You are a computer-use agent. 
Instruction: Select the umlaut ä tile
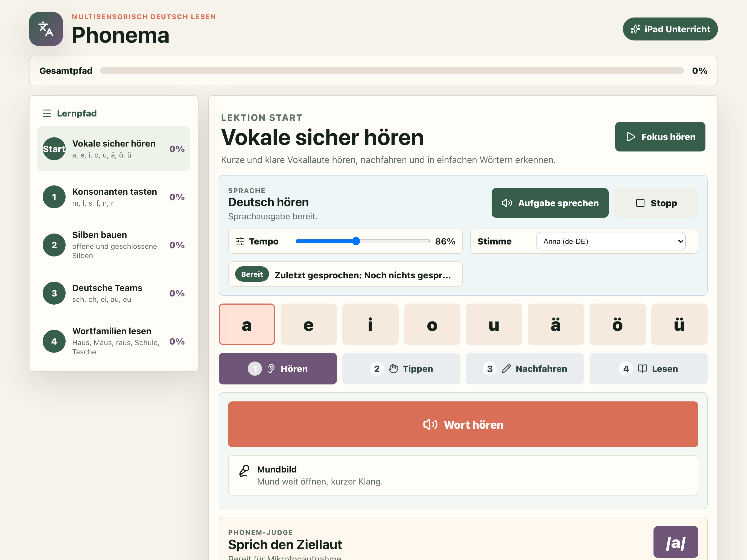(x=556, y=324)
